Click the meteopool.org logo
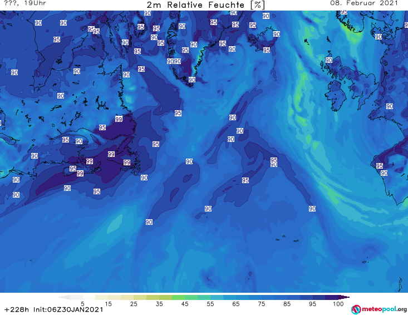The image size is (408, 315). coord(379,309)
